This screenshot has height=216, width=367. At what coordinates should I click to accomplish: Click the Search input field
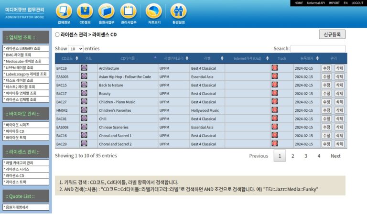click(318, 49)
